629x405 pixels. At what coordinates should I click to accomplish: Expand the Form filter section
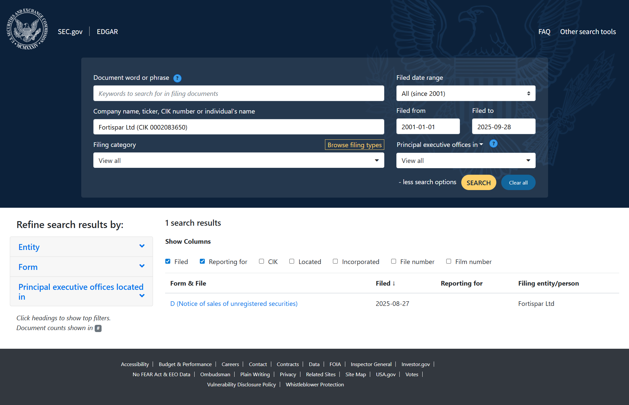pos(82,267)
